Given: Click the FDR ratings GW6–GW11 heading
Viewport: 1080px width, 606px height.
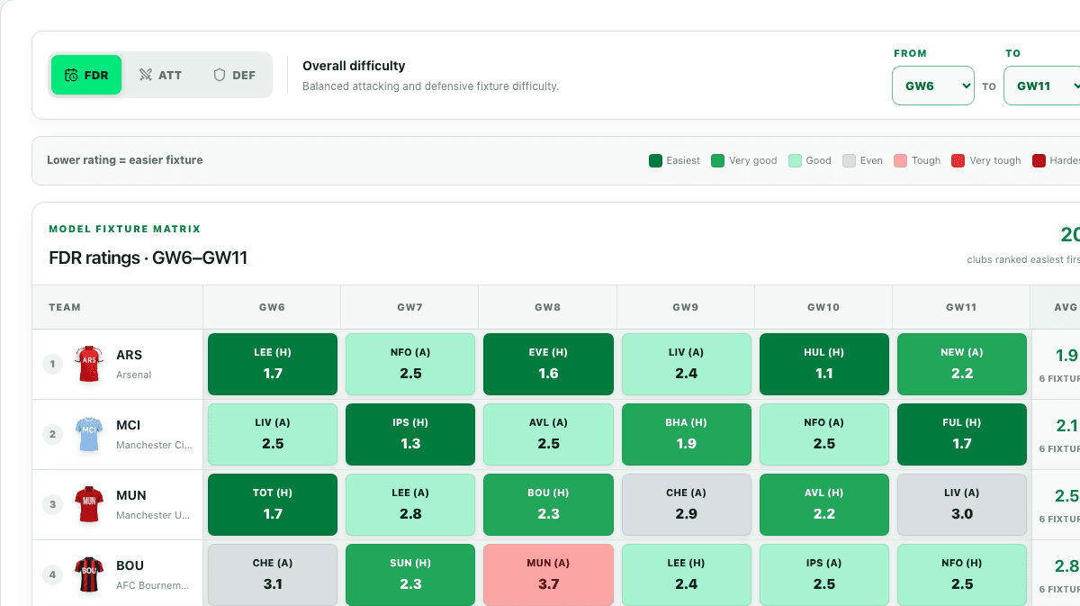Looking at the screenshot, I should tap(148, 258).
